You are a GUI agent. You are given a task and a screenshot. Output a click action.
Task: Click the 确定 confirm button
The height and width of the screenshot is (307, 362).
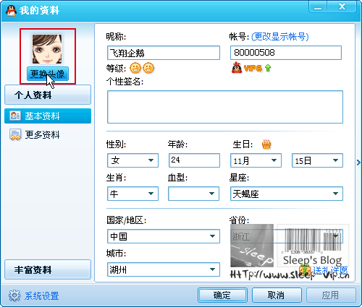tap(222, 295)
